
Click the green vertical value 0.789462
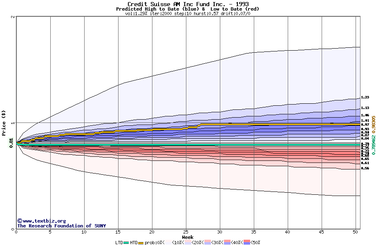coord(374,145)
